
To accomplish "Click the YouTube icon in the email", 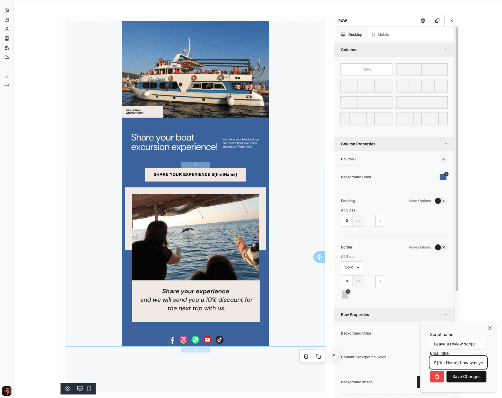I will [208, 340].
